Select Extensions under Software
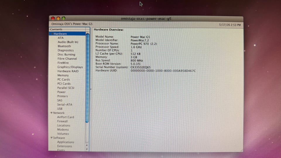The image size is (281, 158). pyautogui.click(x=64, y=146)
